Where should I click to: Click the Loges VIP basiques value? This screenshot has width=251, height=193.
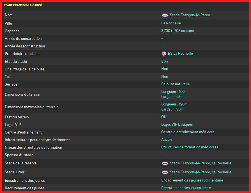[177, 125]
